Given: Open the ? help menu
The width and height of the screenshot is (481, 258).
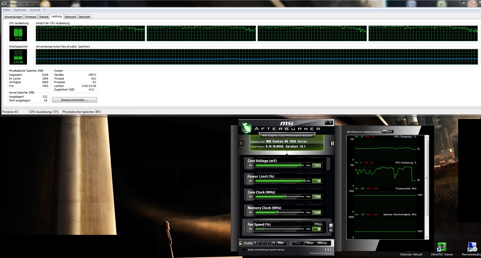Looking at the screenshot, I should pos(44,10).
